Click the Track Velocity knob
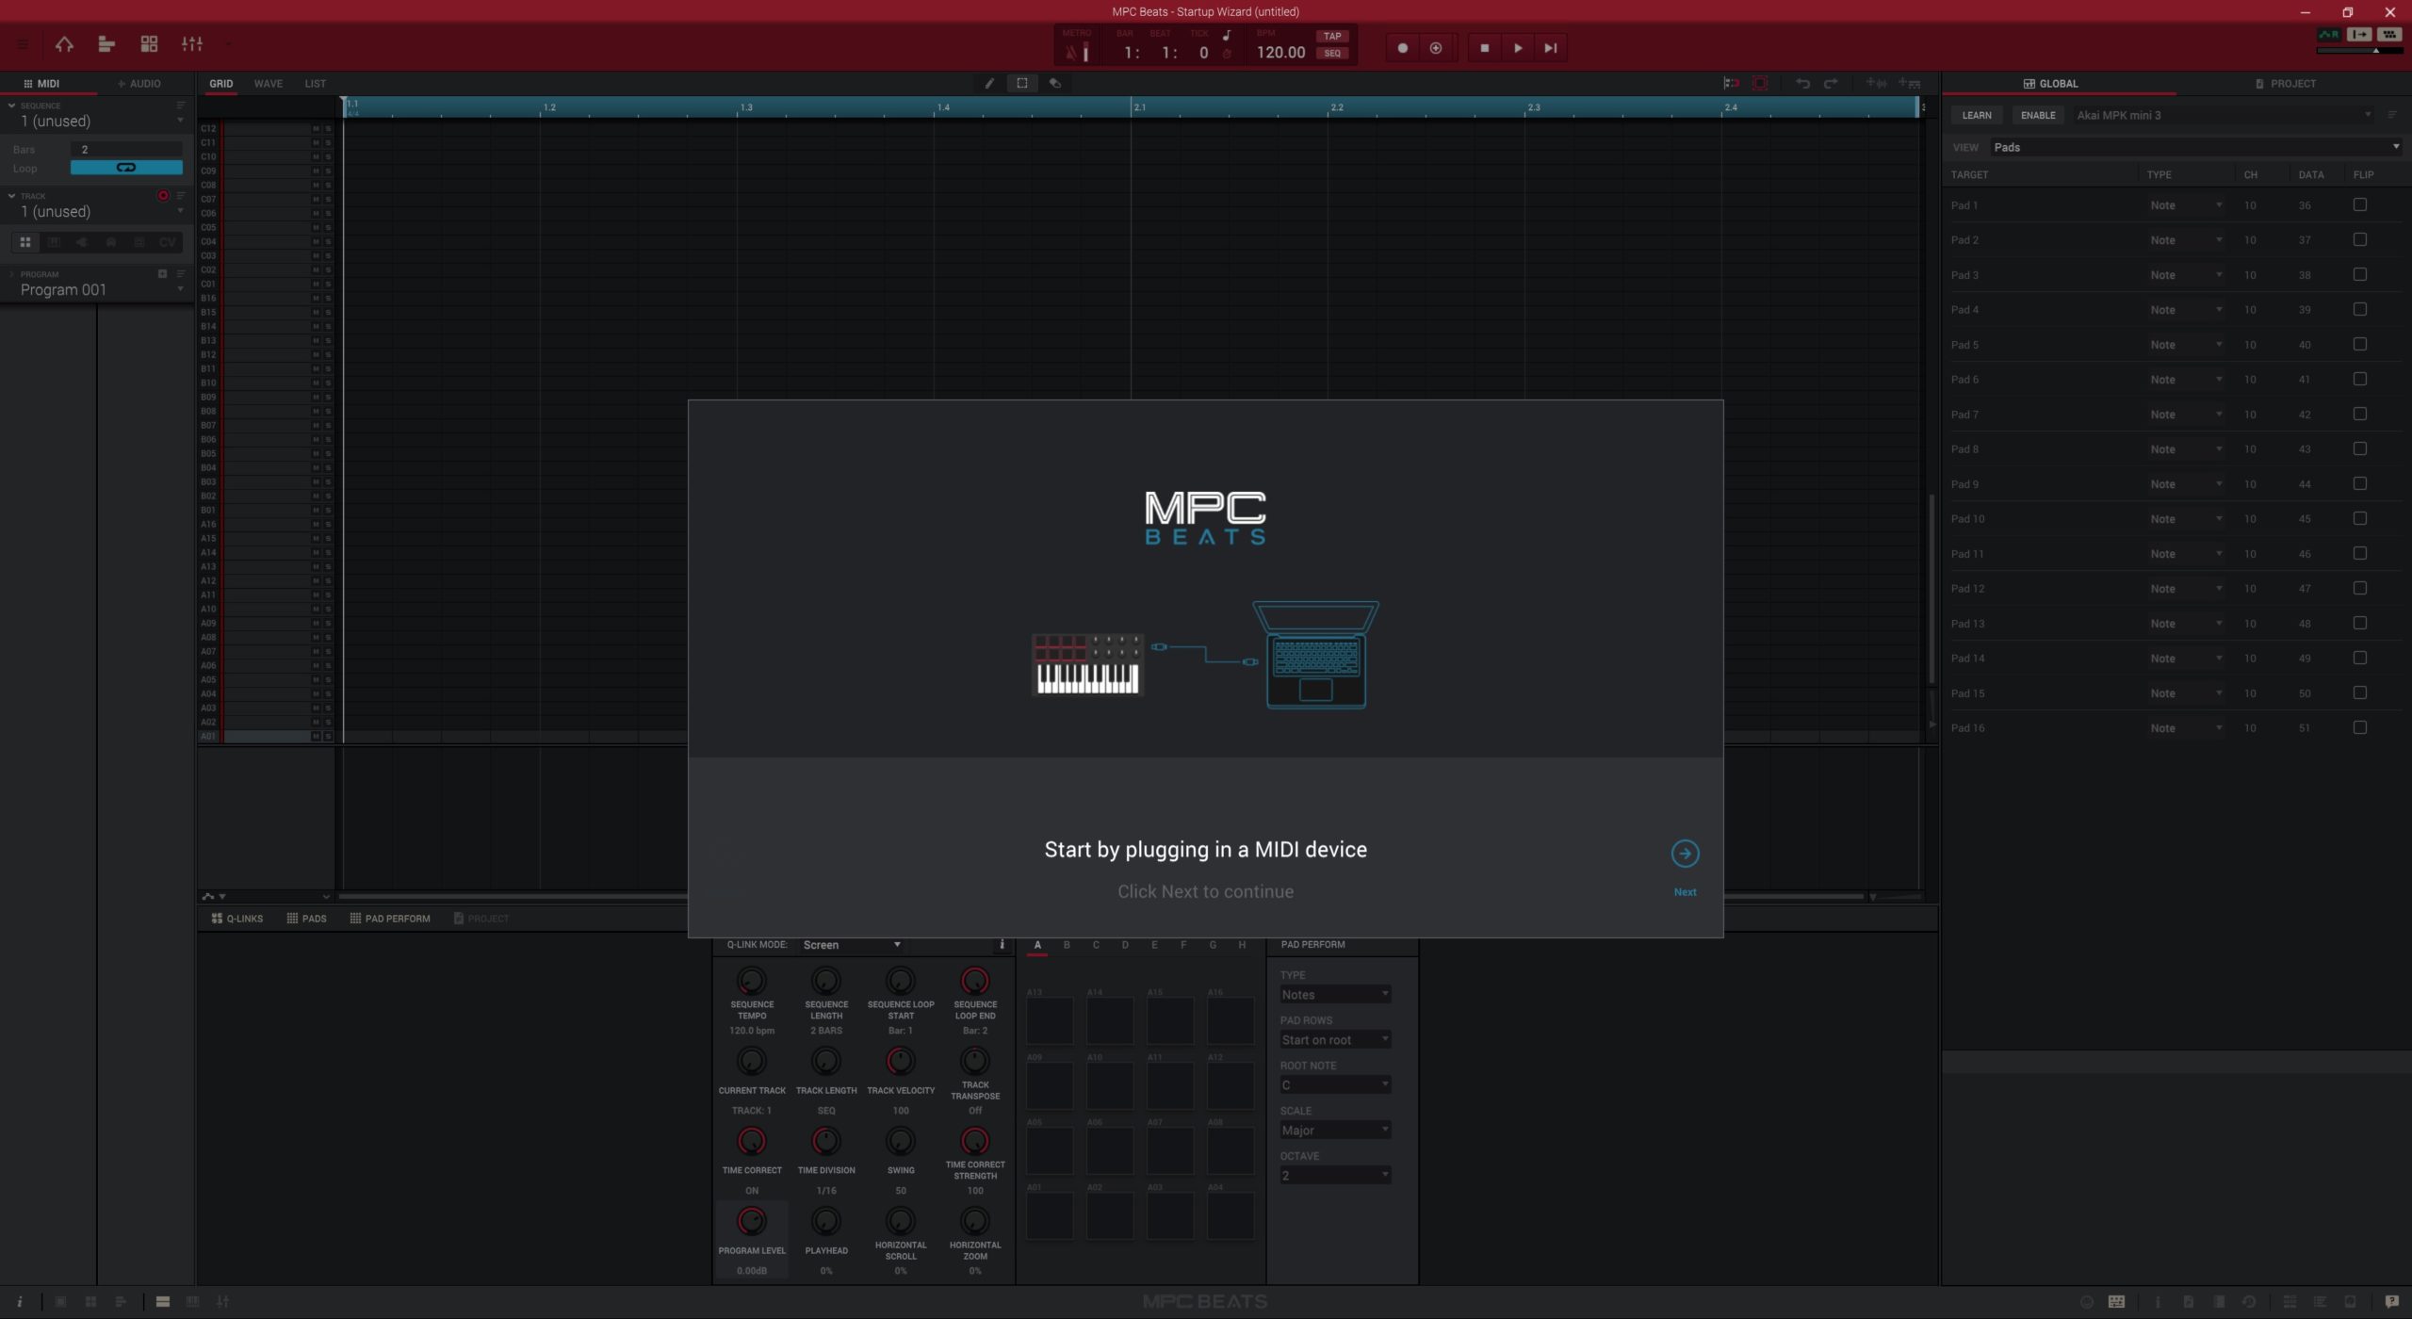This screenshot has height=1319, width=2412. [900, 1062]
